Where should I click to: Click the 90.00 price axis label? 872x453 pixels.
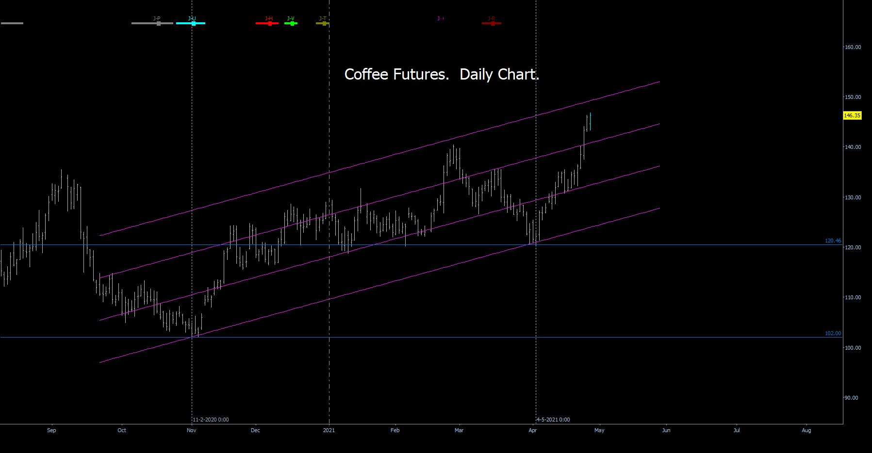(x=851, y=398)
